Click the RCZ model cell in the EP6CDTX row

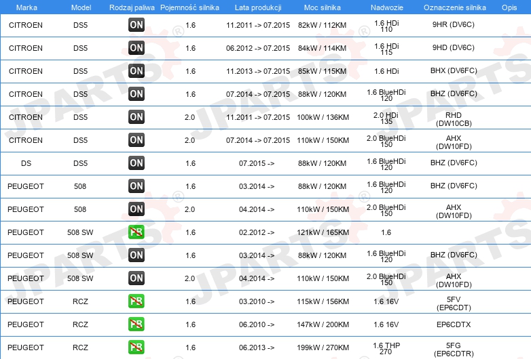click(x=80, y=324)
